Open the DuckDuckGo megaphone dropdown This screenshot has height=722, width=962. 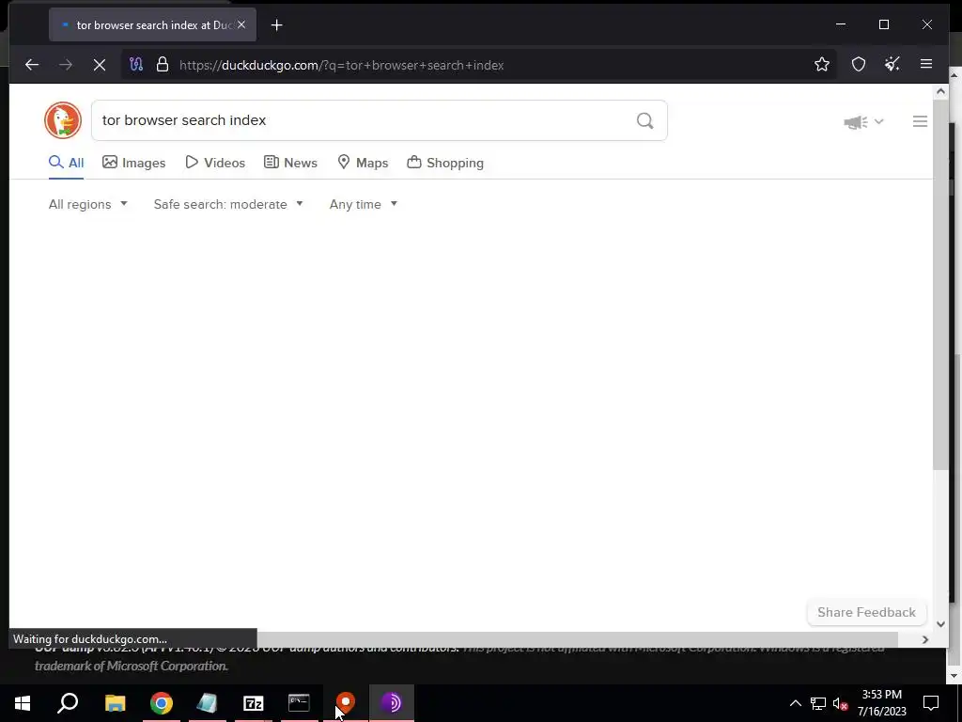(863, 121)
